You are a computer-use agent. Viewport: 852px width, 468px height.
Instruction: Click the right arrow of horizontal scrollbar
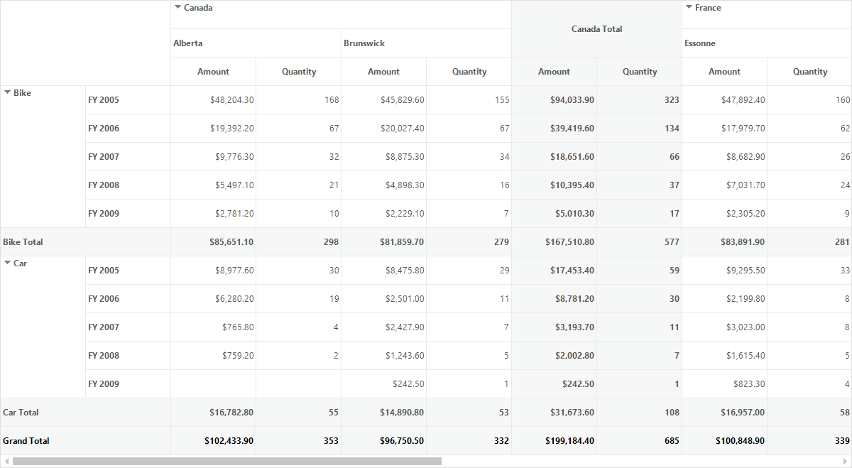click(x=846, y=462)
